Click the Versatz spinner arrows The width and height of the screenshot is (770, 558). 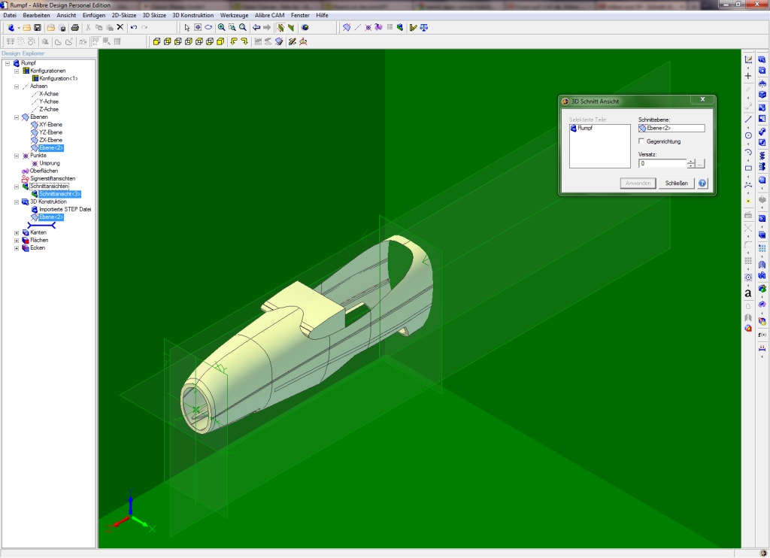click(x=691, y=164)
